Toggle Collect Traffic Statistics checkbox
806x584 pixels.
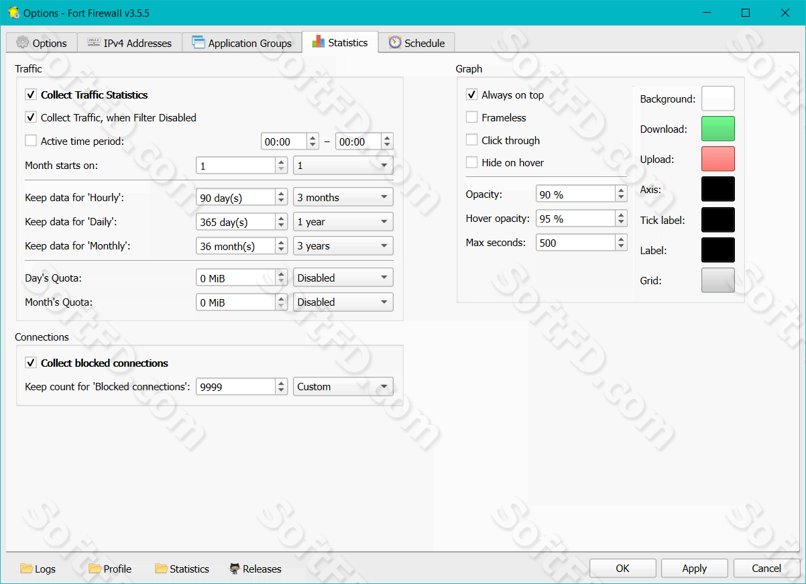pos(31,95)
